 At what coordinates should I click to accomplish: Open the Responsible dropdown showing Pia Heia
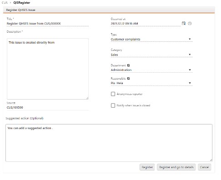152,83
